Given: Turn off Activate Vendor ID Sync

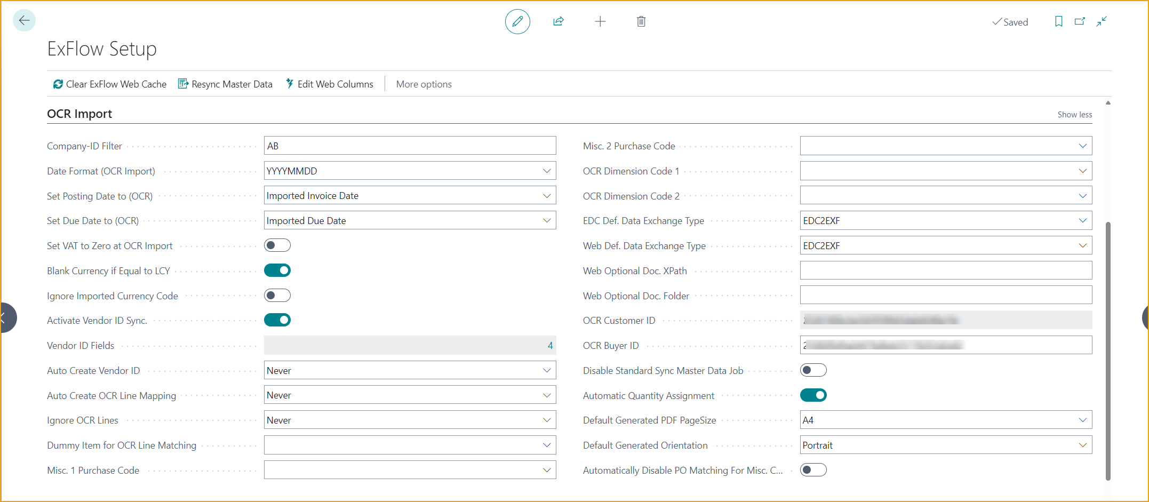Looking at the screenshot, I should click(x=277, y=320).
